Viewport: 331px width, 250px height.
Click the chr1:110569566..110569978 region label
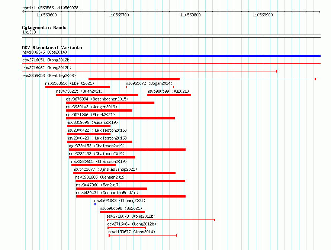[x=50, y=8]
